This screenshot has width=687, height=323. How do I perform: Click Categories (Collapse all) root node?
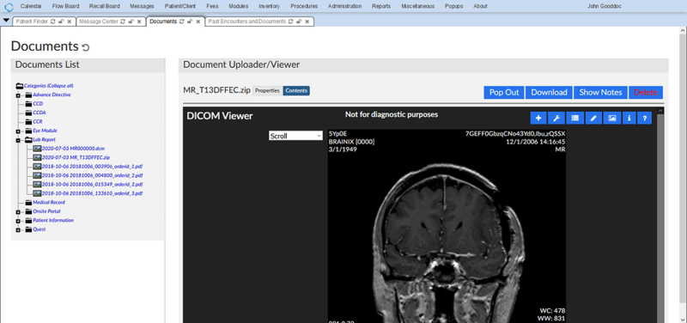(48, 86)
